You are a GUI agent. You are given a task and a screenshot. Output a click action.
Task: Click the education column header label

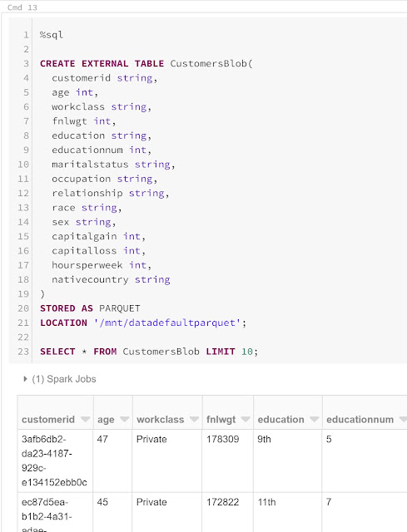point(281,419)
